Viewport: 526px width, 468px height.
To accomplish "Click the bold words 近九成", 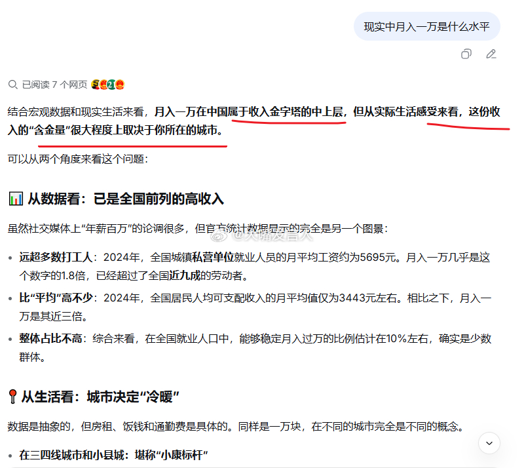I will coord(185,276).
